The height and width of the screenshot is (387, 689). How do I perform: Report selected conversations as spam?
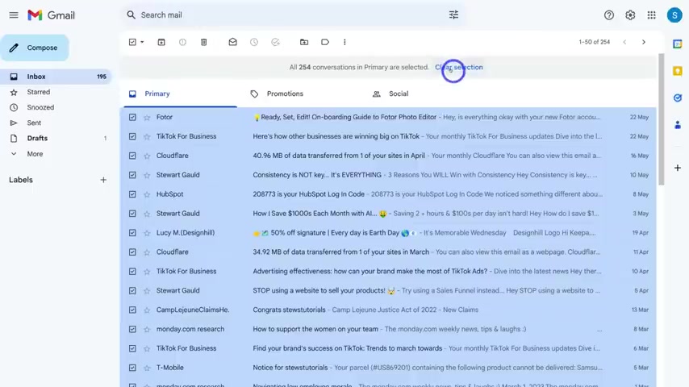pos(182,42)
